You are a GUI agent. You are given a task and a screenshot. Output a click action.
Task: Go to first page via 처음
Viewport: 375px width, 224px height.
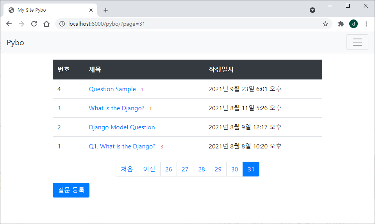(127, 169)
